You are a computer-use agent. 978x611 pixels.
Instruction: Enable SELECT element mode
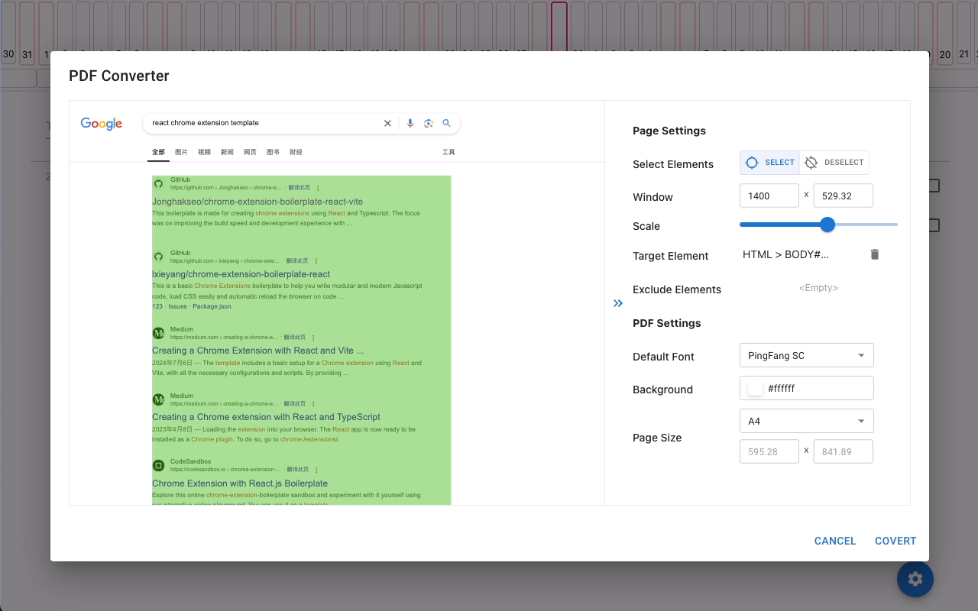[769, 163]
